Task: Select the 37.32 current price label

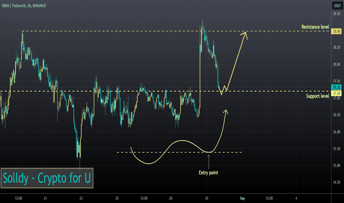Action: (336, 87)
